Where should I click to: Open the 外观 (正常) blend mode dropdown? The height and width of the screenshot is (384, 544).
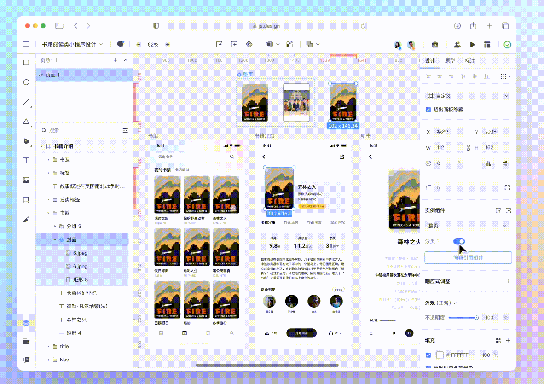[x=440, y=303]
